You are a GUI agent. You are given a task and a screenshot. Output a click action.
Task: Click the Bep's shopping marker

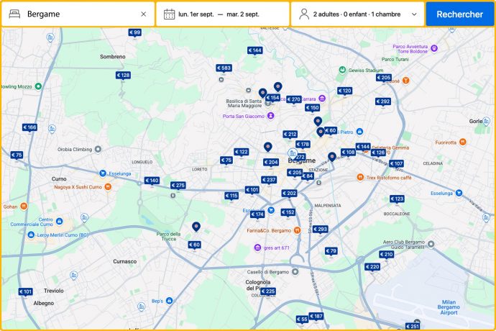point(168,300)
